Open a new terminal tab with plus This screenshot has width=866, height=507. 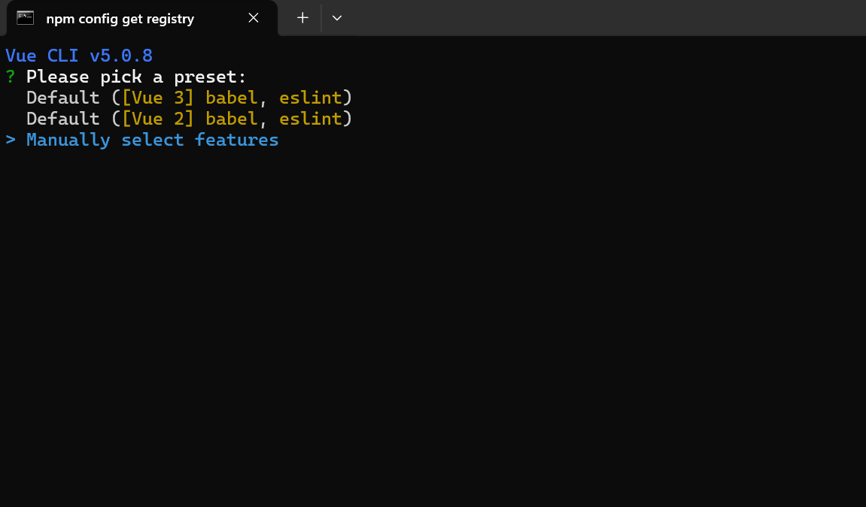[x=302, y=18]
